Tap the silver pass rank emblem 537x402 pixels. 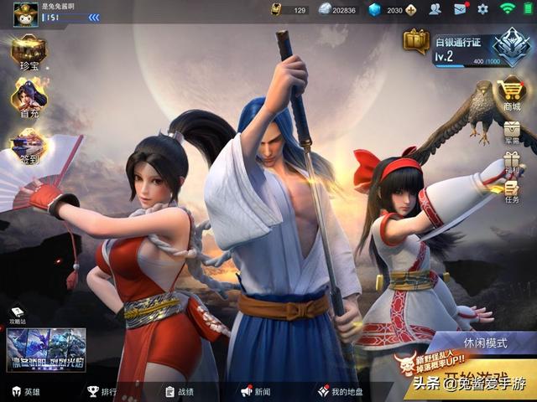pyautogui.click(x=512, y=47)
